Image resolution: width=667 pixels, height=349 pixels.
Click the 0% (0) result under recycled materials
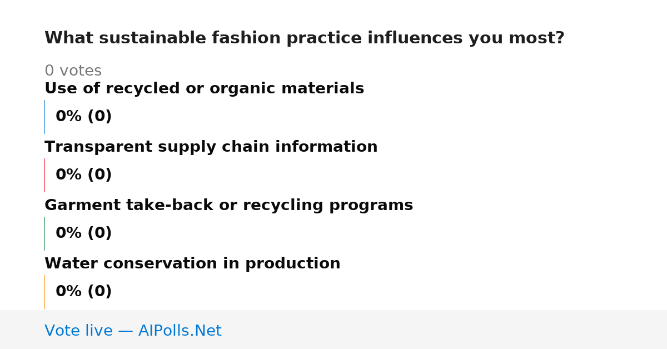pos(83,117)
